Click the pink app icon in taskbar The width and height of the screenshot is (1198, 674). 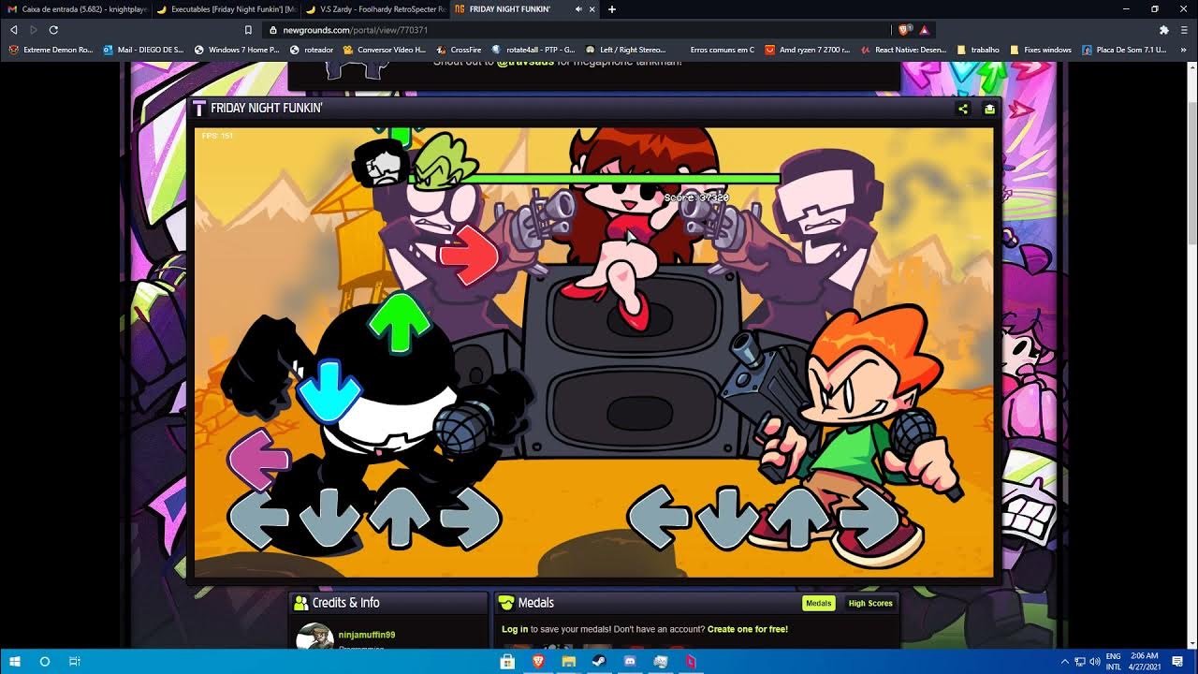click(x=691, y=661)
